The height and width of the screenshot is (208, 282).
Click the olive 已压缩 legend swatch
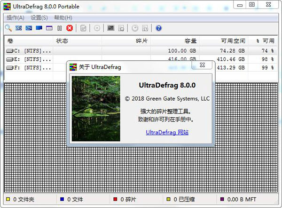click(x=169, y=199)
